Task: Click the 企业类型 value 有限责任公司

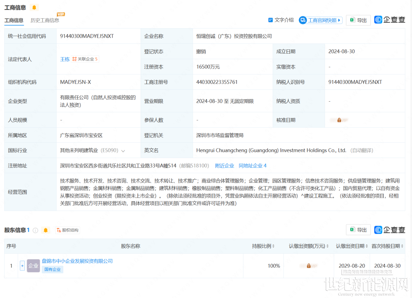Action: tap(98, 101)
